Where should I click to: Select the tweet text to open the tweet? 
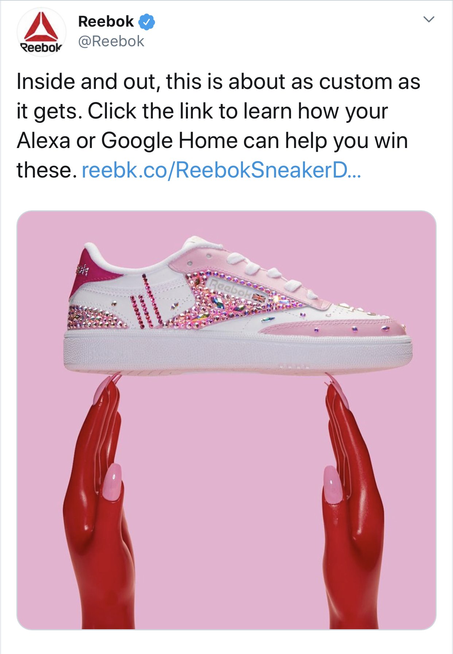pos(218,125)
